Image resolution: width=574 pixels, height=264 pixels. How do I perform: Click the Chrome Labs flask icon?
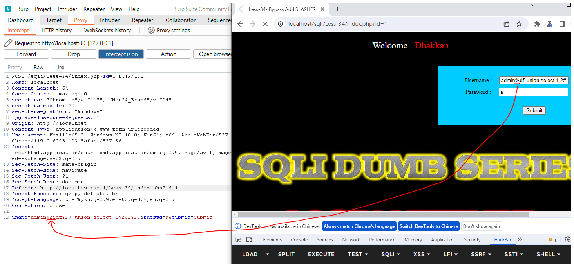[x=550, y=24]
